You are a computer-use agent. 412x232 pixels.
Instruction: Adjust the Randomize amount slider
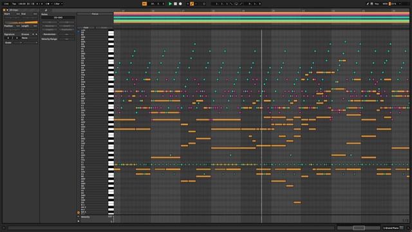(x=66, y=34)
